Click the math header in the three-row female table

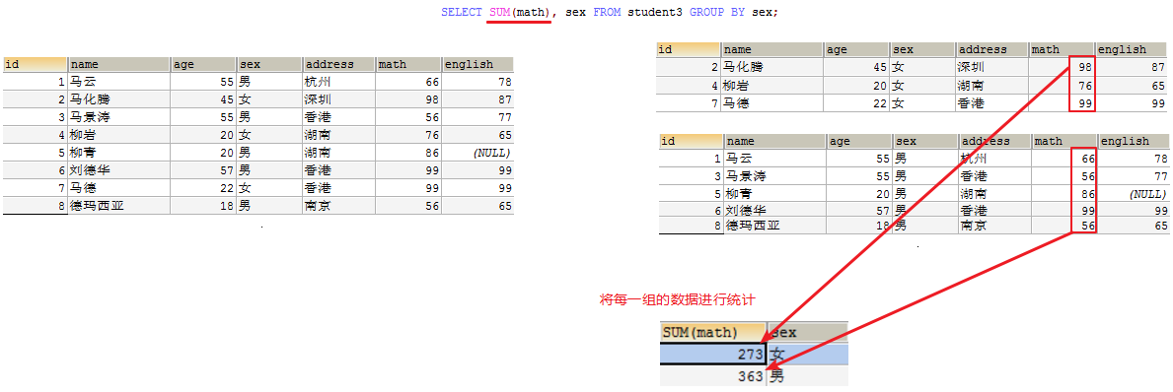point(1062,49)
